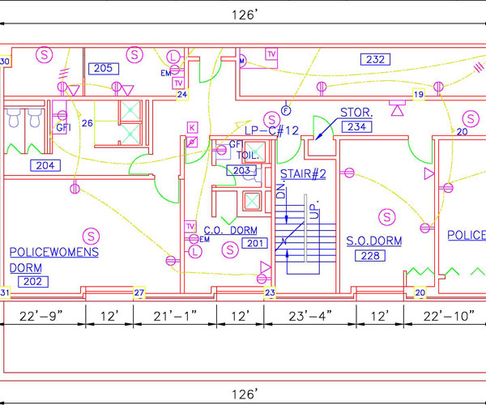The height and width of the screenshot is (405, 486).
Task: Select the yellow column tag 23
Action: click(270, 292)
